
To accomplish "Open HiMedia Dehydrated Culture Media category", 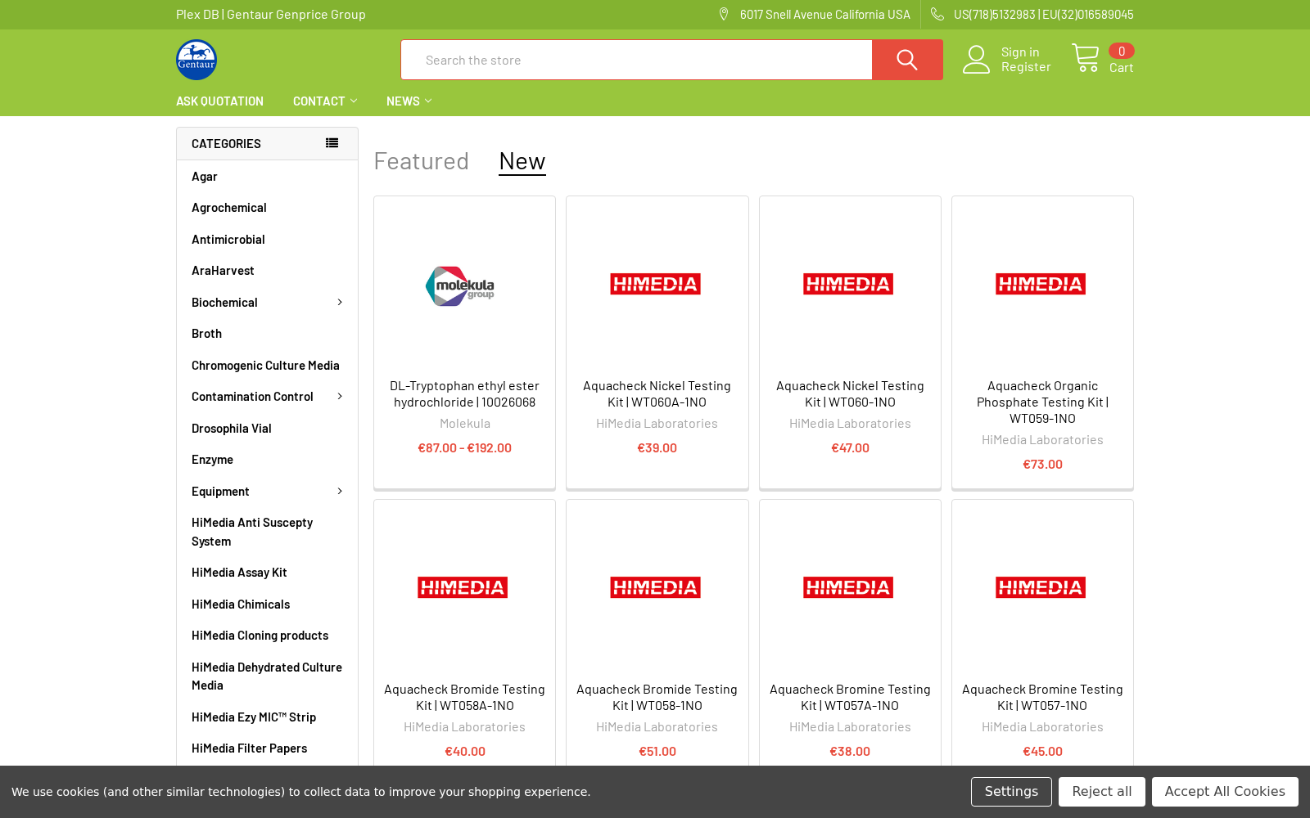I will pyautogui.click(x=267, y=676).
